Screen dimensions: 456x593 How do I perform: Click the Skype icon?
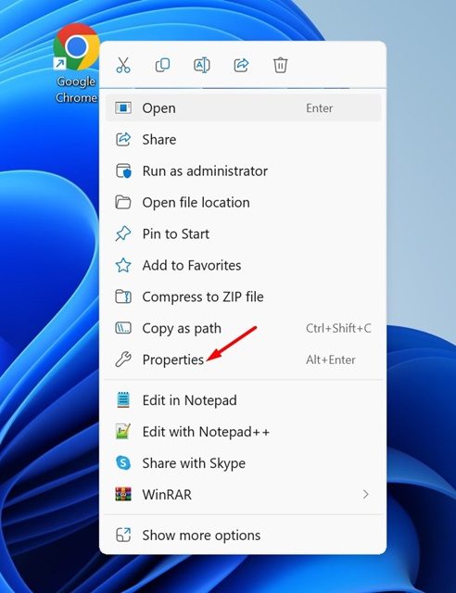tap(123, 462)
